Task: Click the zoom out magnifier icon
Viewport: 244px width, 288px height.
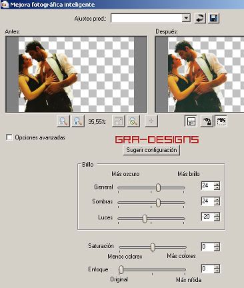Action: [x=63, y=121]
